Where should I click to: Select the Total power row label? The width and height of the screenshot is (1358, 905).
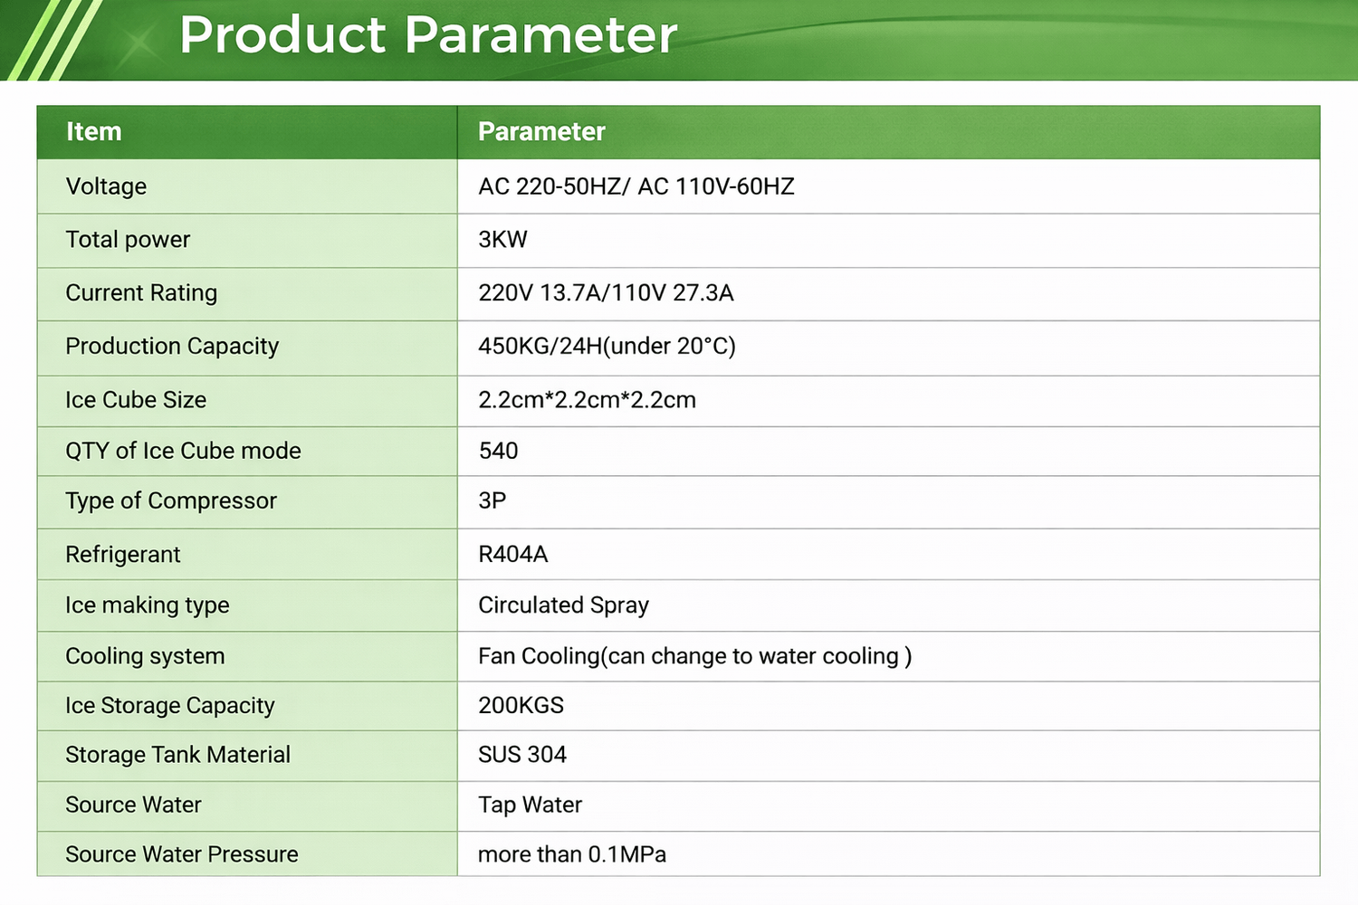coord(128,240)
